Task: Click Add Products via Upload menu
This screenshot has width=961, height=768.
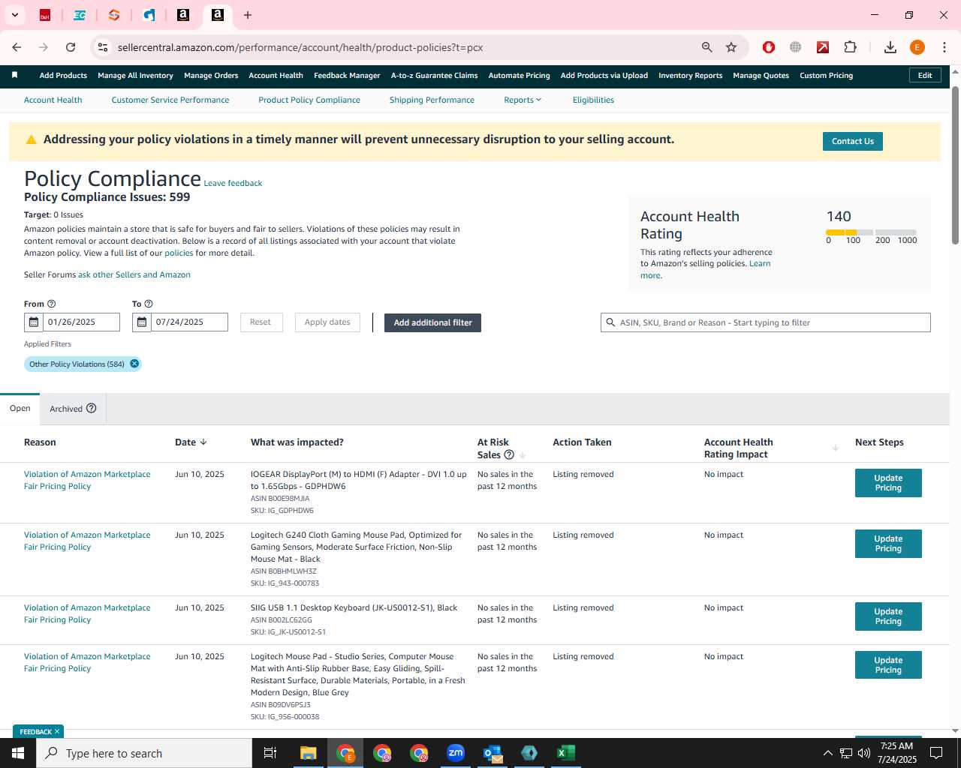Action: click(604, 75)
